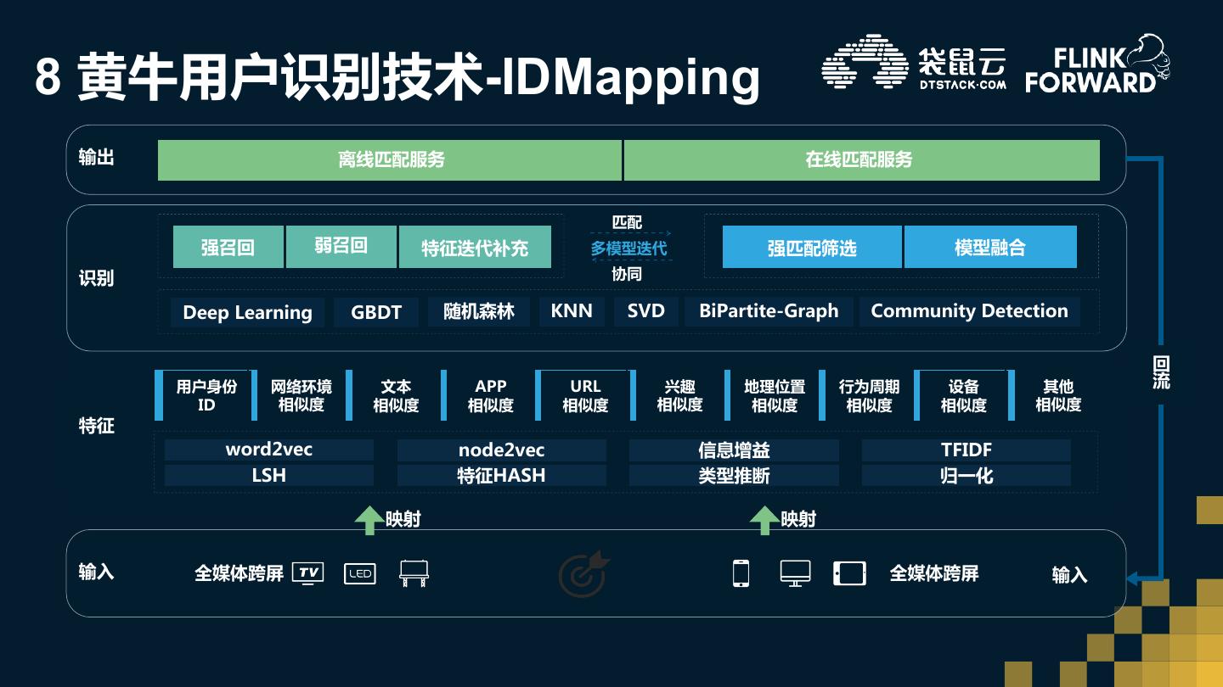Click the 模型融合 box
1223x687 pixels.
coord(990,247)
